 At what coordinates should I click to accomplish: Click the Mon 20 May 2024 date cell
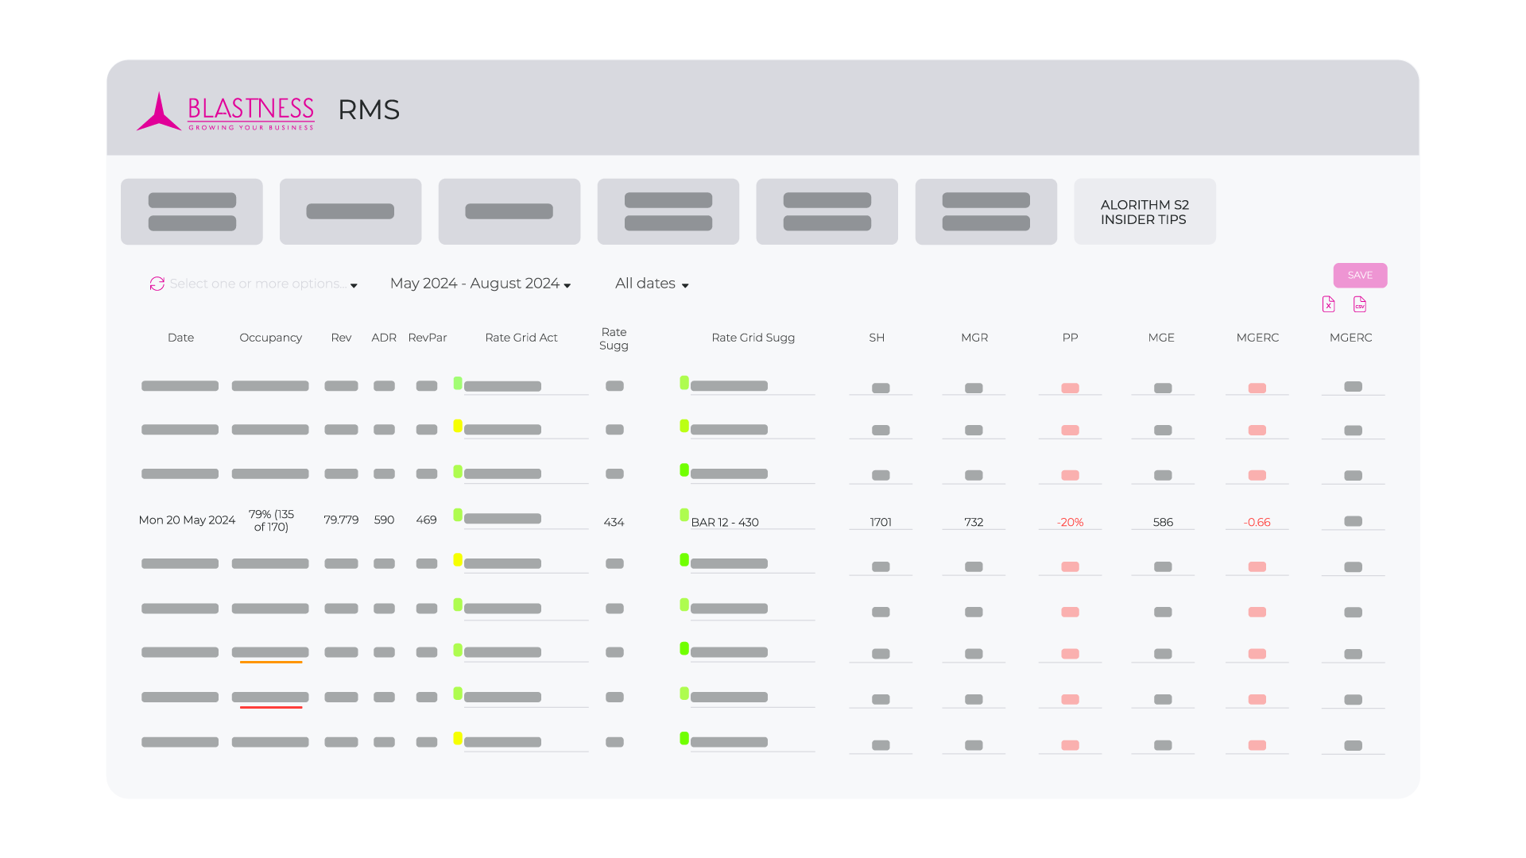187,520
